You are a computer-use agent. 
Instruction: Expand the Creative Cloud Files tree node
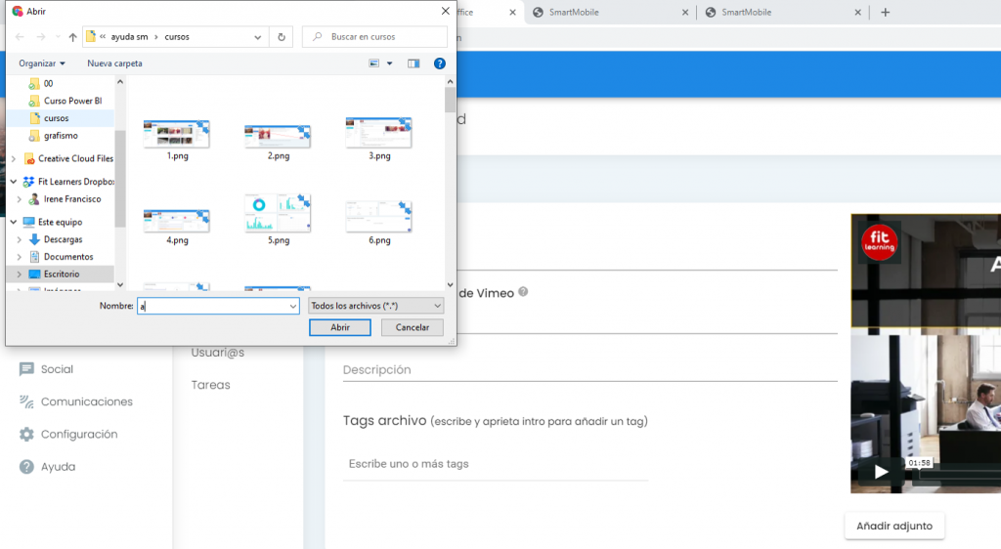click(x=12, y=158)
